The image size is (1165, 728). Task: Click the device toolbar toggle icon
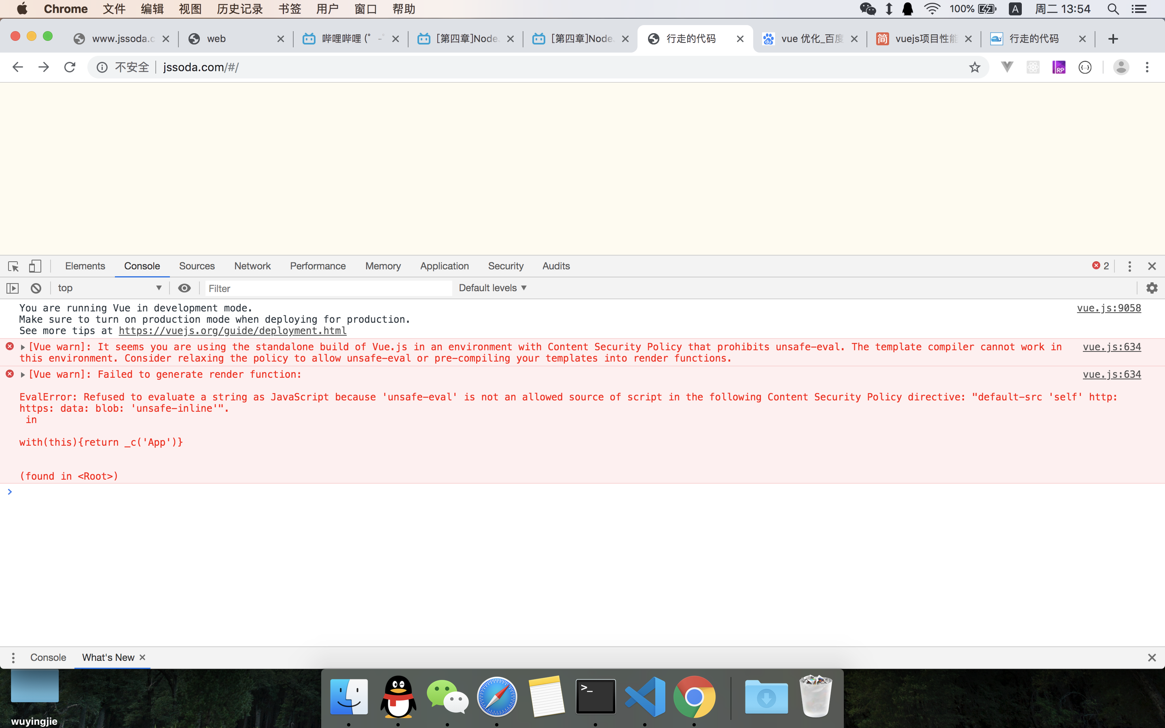pos(34,266)
